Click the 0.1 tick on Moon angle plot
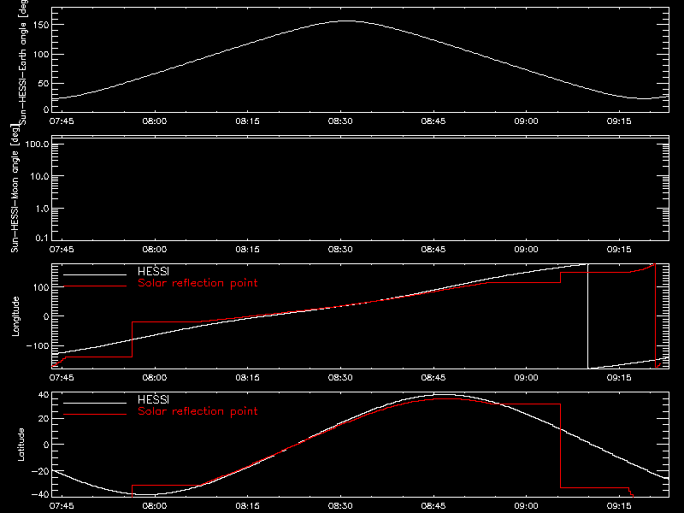Viewport: 684px width, 513px height. pyautogui.click(x=42, y=238)
